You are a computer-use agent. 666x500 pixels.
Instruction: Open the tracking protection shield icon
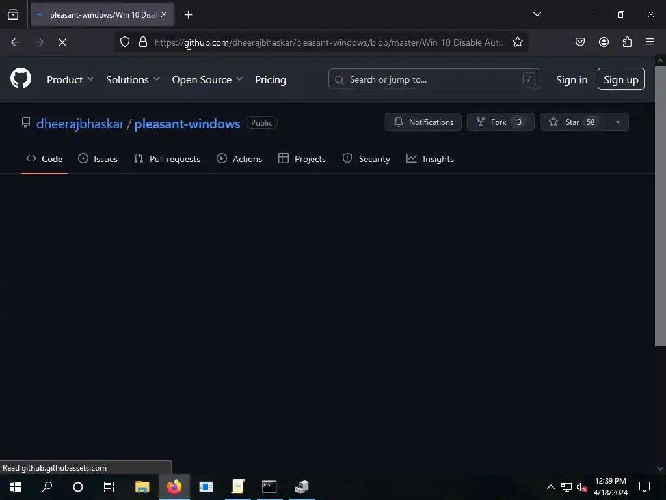[124, 42]
